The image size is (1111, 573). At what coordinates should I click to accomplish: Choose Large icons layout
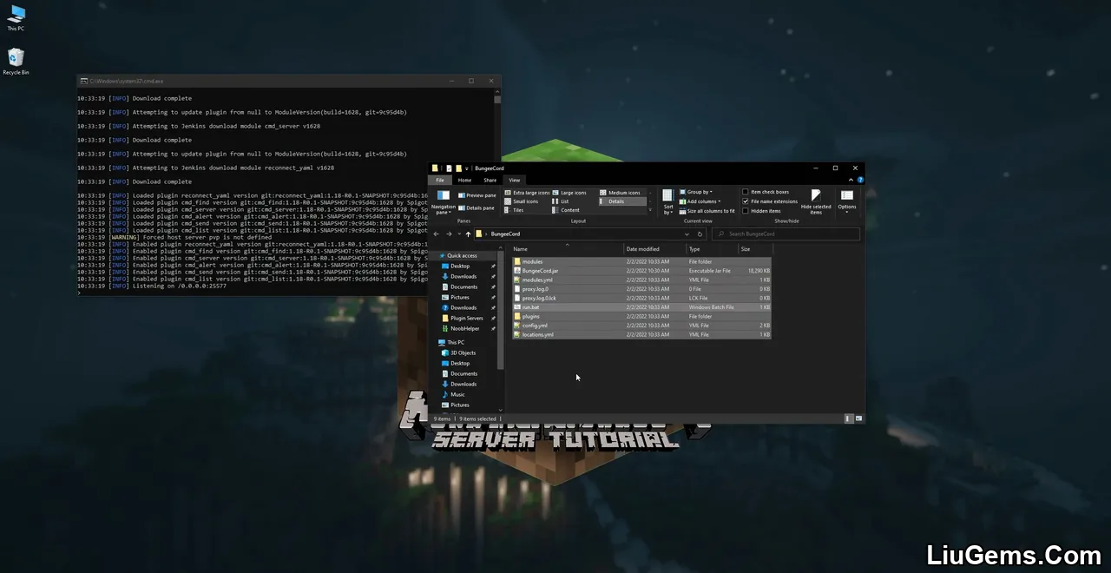click(569, 193)
